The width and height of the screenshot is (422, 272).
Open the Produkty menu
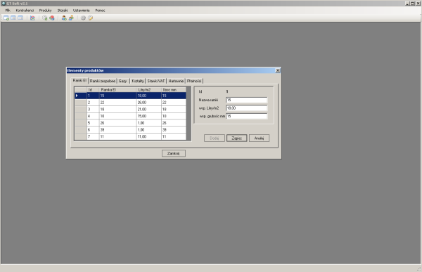click(45, 11)
